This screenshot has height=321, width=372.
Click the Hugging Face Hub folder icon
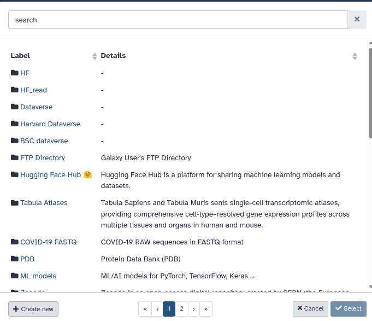coord(14,174)
